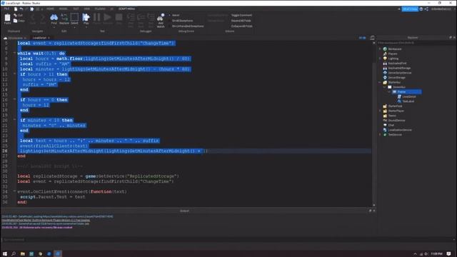Click the Explorer filter search field
This screenshot has width=457, height=257.
416,43
